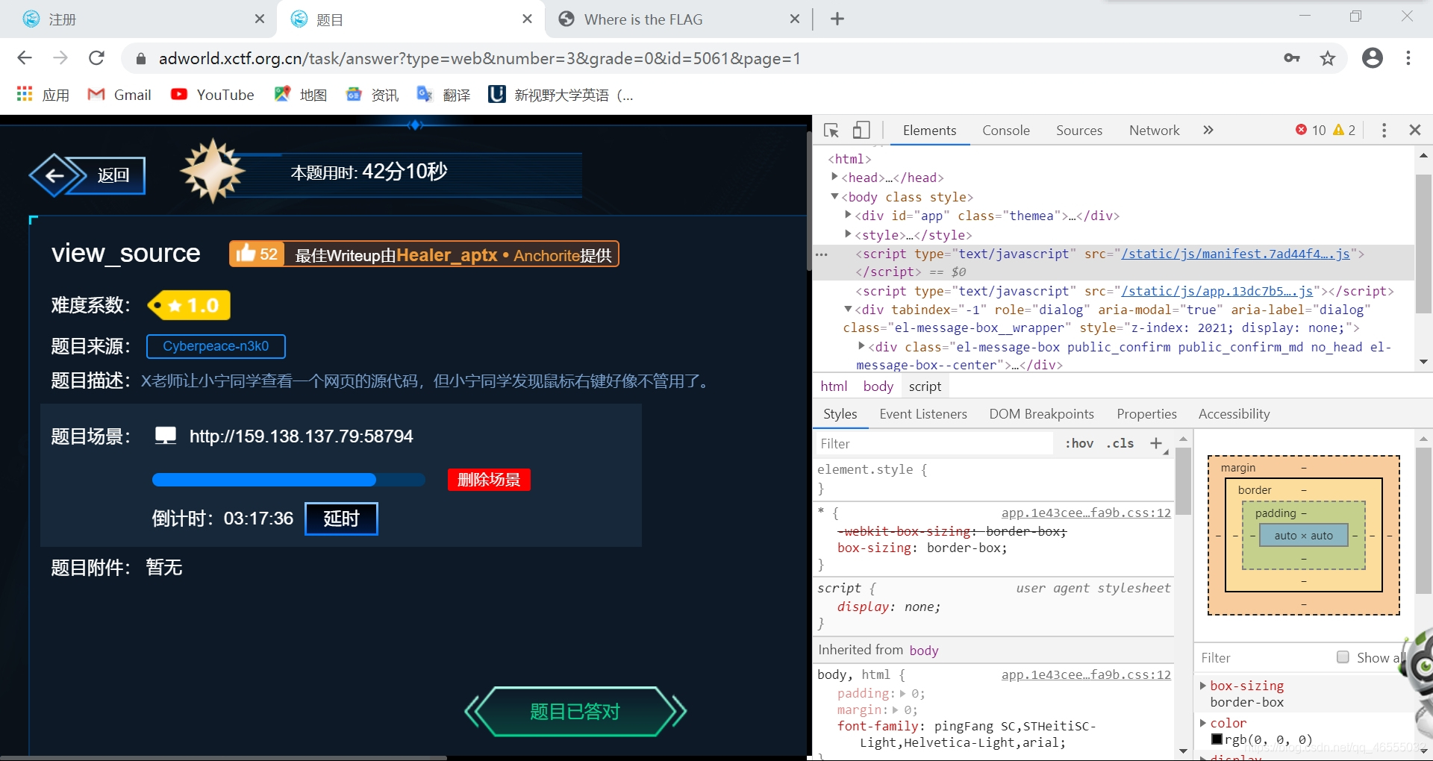Open the saved password key icon
1433x761 pixels.
1292,58
